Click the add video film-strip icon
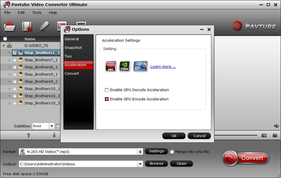This screenshot has height=178, width=281. (27, 26)
